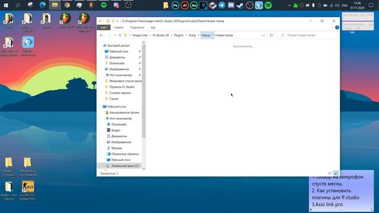Switch Explorer to details view in status bar
Viewport: 379px width, 213px height.
coord(330,173)
